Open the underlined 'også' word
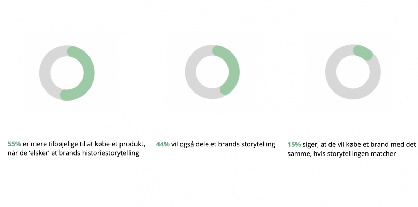The height and width of the screenshot is (207, 418). coord(187,145)
